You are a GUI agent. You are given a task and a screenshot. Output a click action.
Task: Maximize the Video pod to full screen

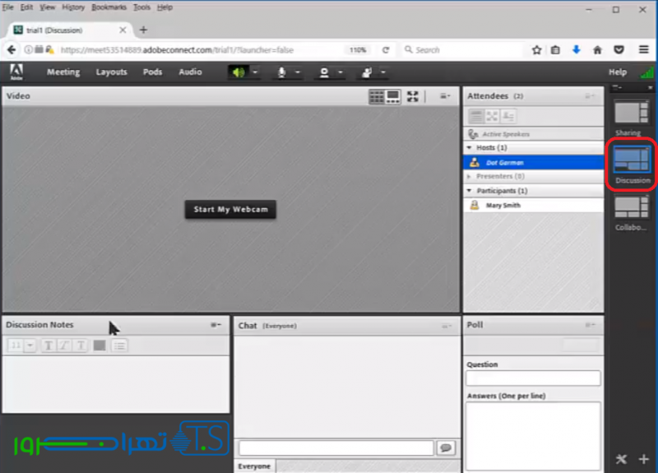(413, 96)
